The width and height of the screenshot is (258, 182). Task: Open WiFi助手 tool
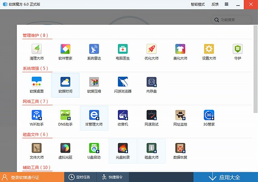[x=36, y=118]
